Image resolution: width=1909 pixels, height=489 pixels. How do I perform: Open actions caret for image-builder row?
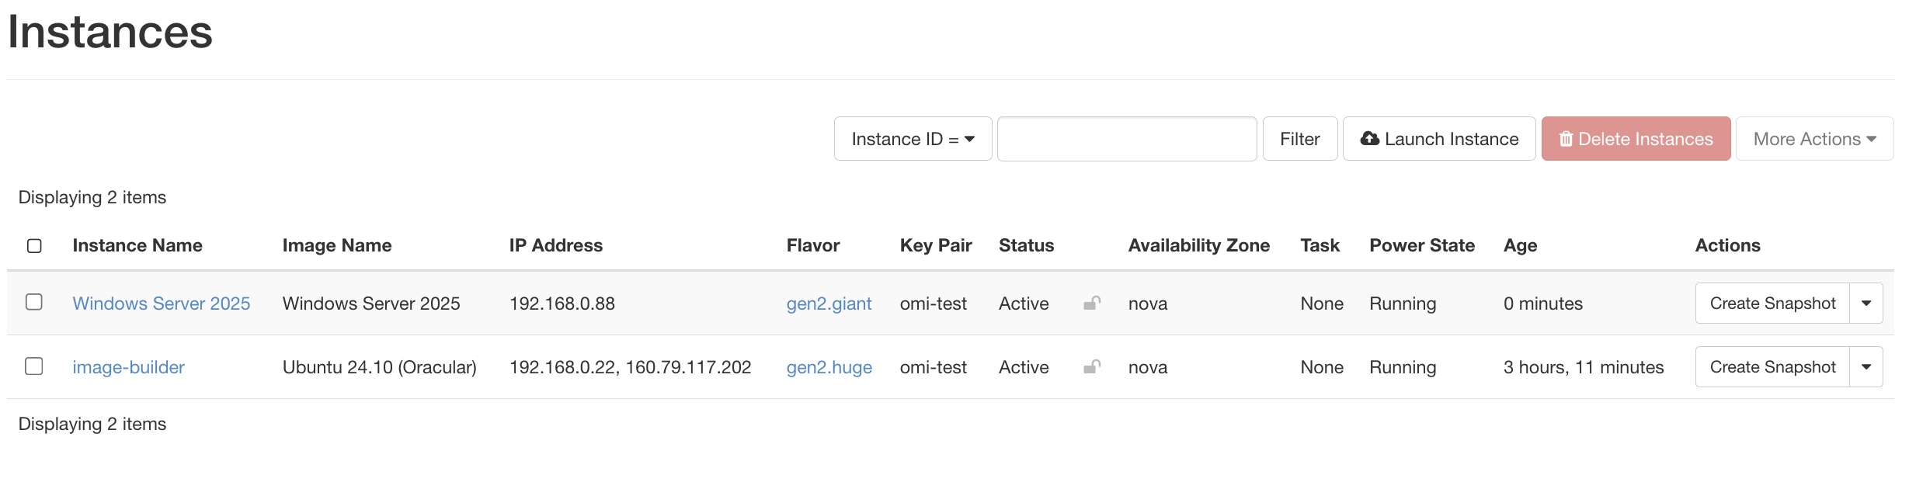(1866, 367)
